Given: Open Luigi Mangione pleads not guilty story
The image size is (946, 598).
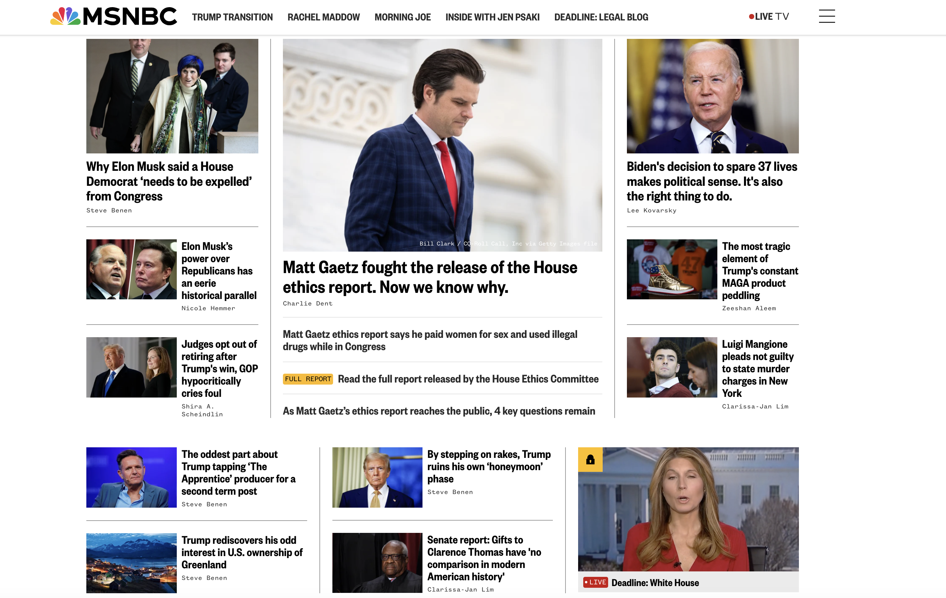Looking at the screenshot, I should point(758,369).
